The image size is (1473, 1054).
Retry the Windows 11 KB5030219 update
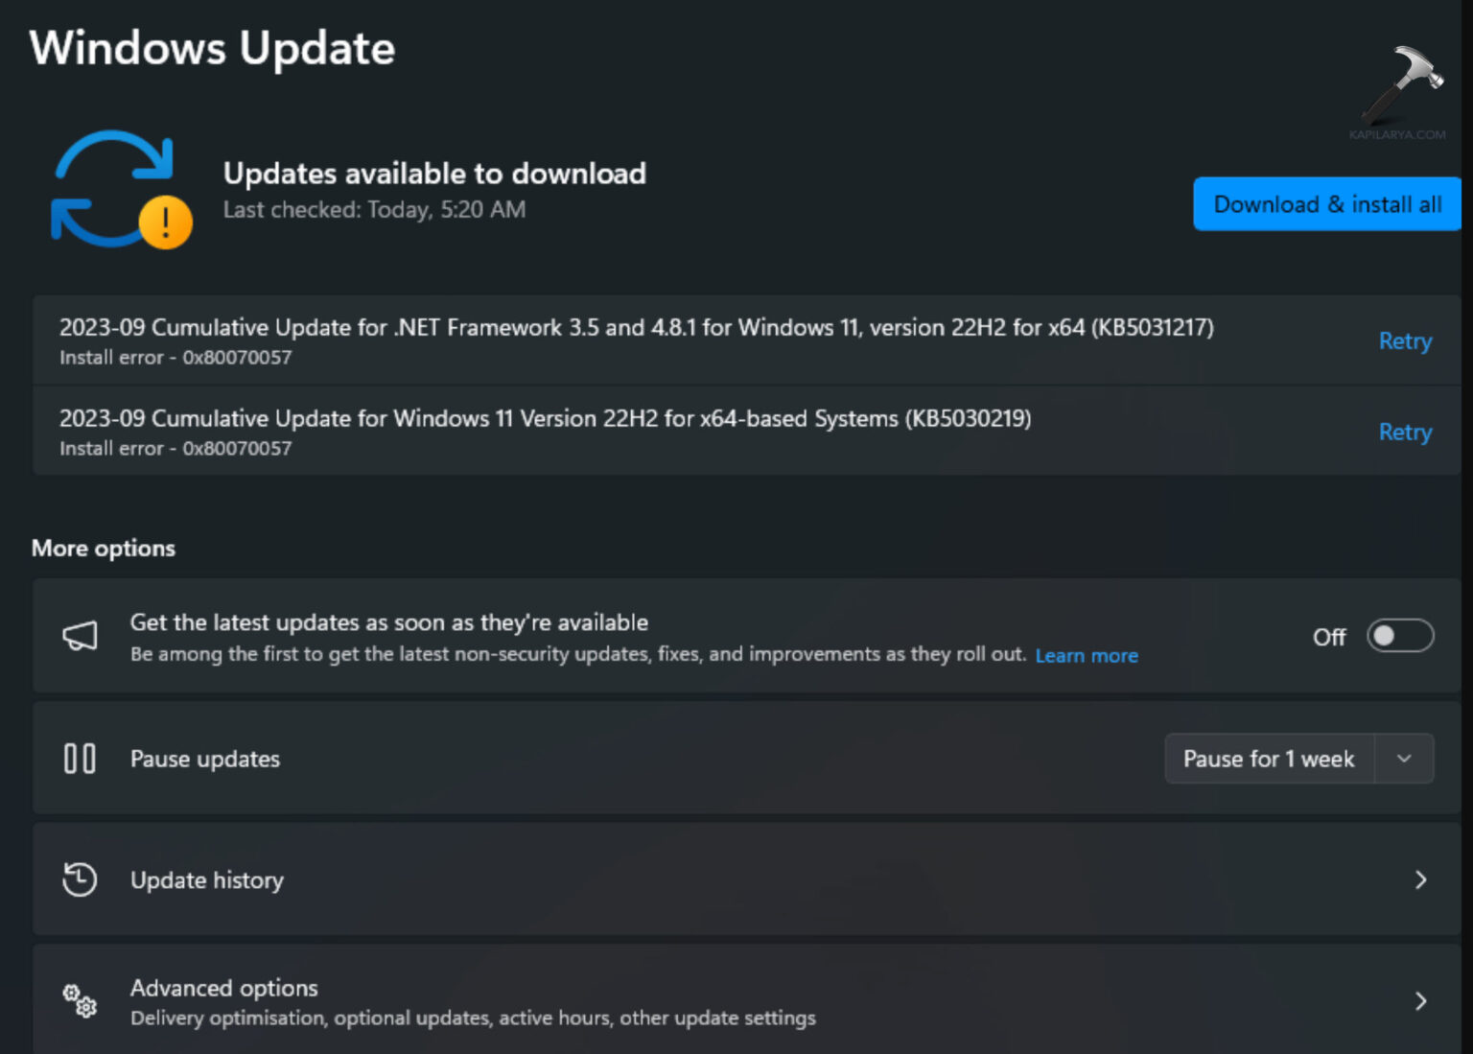click(1405, 433)
